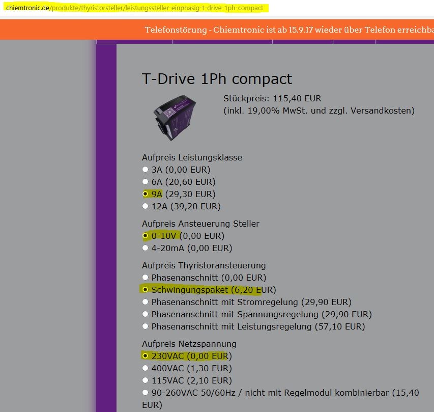Select 400VAC (1,30 EUR) mains voltage
Image resolution: width=434 pixels, height=412 pixels.
(146, 368)
